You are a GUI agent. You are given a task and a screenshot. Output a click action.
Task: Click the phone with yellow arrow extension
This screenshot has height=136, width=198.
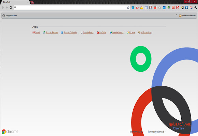182,8
